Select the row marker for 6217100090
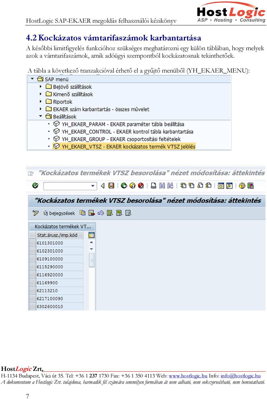The width and height of the screenshot is (267, 399). 33,298
